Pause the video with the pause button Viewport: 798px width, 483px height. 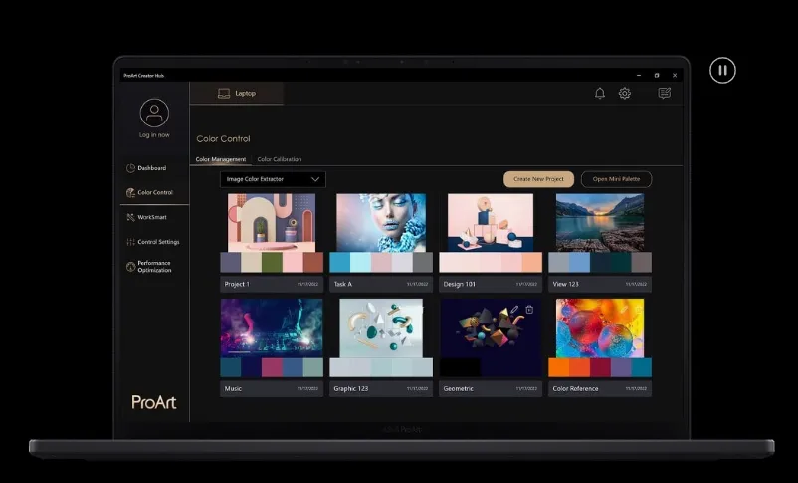[x=722, y=71]
